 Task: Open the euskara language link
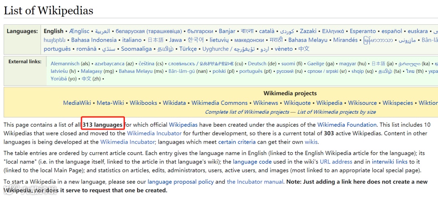click(418, 31)
